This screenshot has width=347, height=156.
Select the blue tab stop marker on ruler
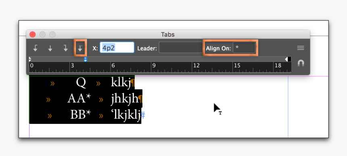pyautogui.click(x=86, y=59)
